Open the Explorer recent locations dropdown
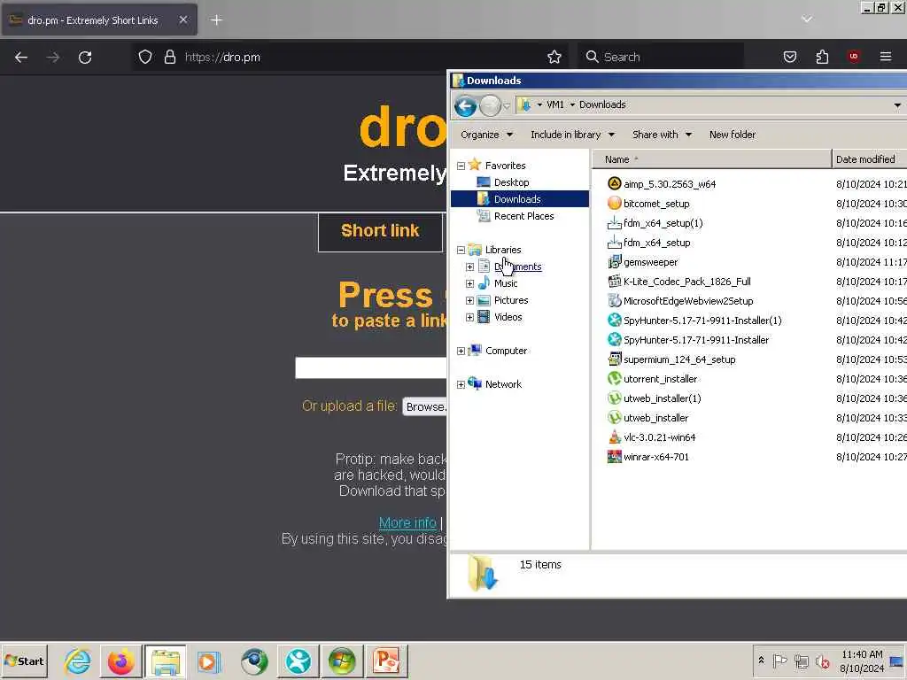The width and height of the screenshot is (907, 680). coord(507,106)
